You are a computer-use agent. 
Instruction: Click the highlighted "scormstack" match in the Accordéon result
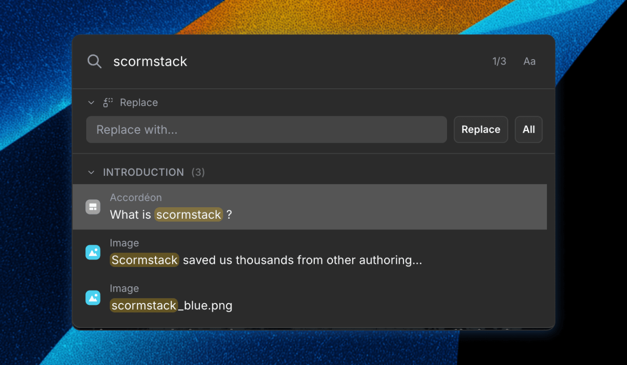point(188,215)
